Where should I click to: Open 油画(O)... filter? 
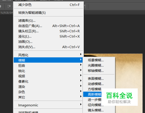[48, 42]
